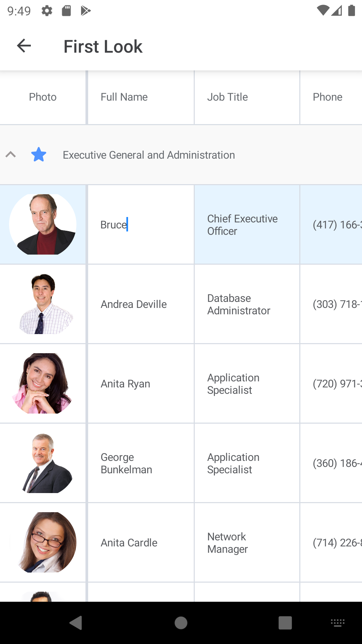The image size is (362, 644).
Task: Open the keyboard switcher icon
Action: [338, 623]
